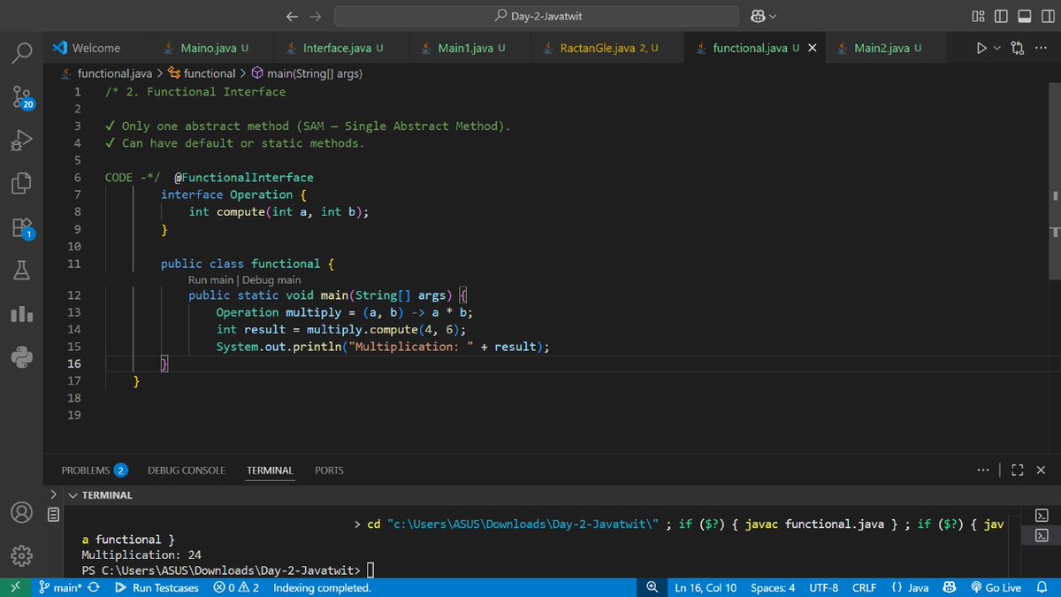Click 'Spaces: 4' indentation setting

pyautogui.click(x=773, y=588)
